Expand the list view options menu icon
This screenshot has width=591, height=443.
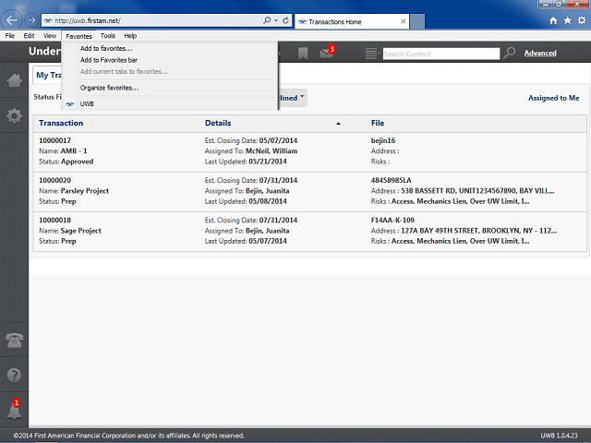click(372, 54)
